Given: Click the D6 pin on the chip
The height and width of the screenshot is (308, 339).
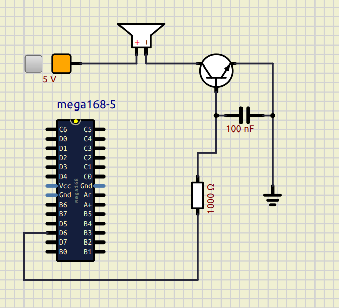Looking at the screenshot, I should point(51,233).
